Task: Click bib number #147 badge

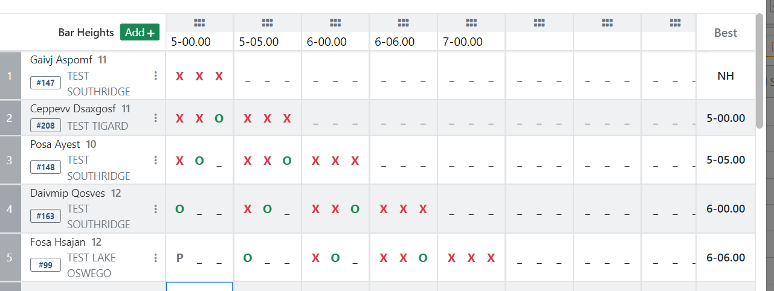Action: [46, 83]
